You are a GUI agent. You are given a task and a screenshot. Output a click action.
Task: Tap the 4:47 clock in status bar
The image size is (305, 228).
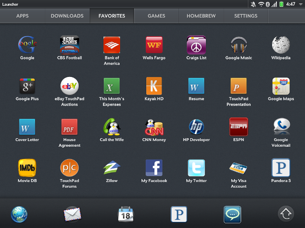tap(291, 4)
